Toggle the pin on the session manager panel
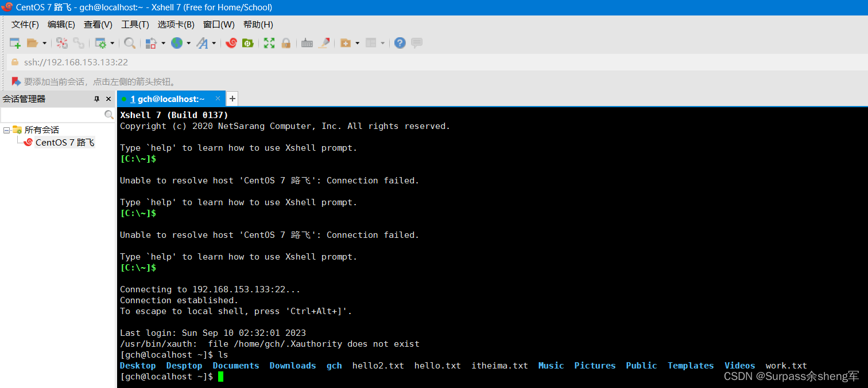This screenshot has height=388, width=868. coord(98,99)
